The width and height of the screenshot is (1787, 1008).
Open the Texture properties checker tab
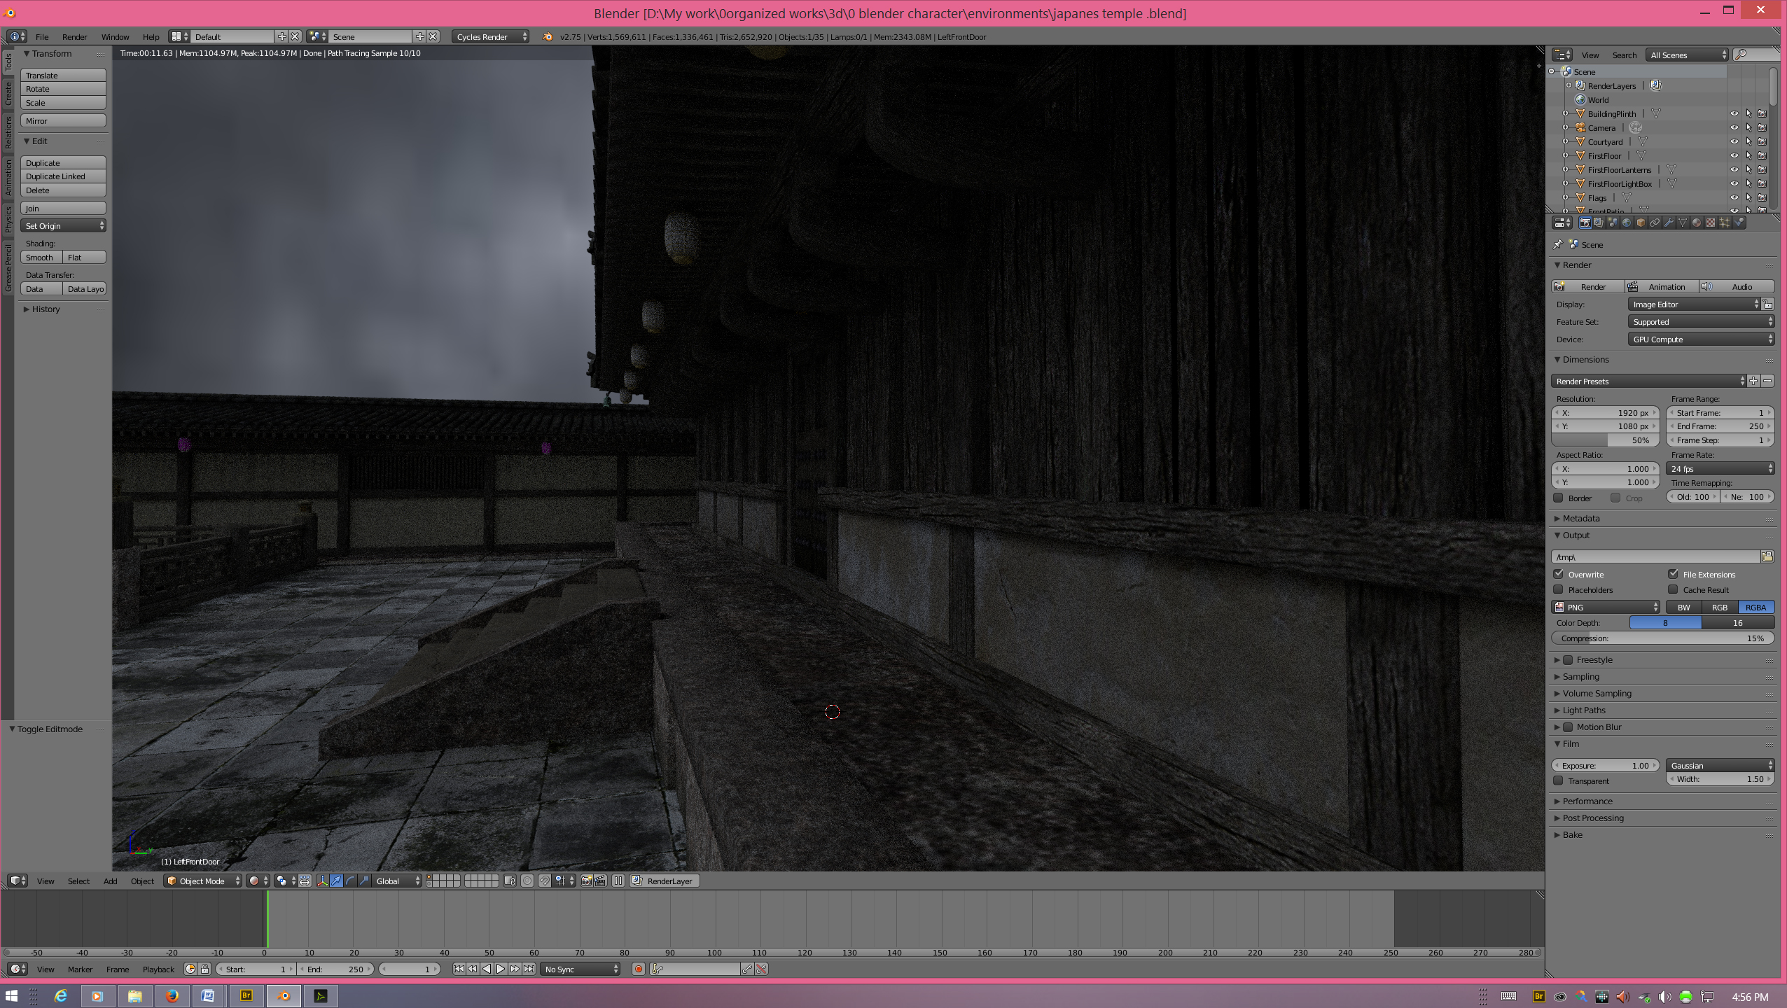(x=1711, y=223)
